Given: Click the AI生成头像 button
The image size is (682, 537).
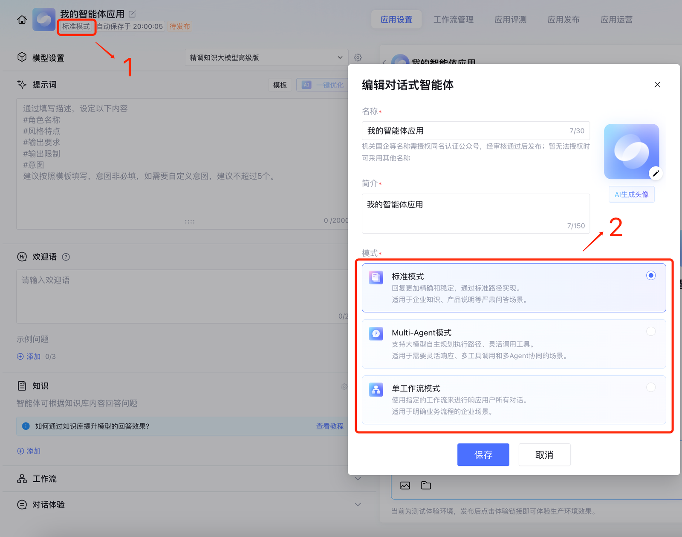Looking at the screenshot, I should click(631, 194).
